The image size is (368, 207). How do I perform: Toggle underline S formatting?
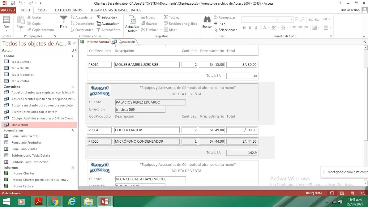click(x=256, y=28)
